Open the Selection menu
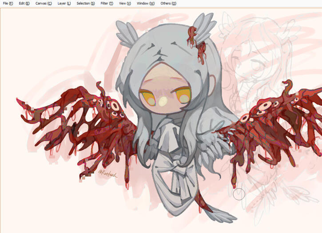The height and width of the screenshot is (233, 322). point(85,3)
